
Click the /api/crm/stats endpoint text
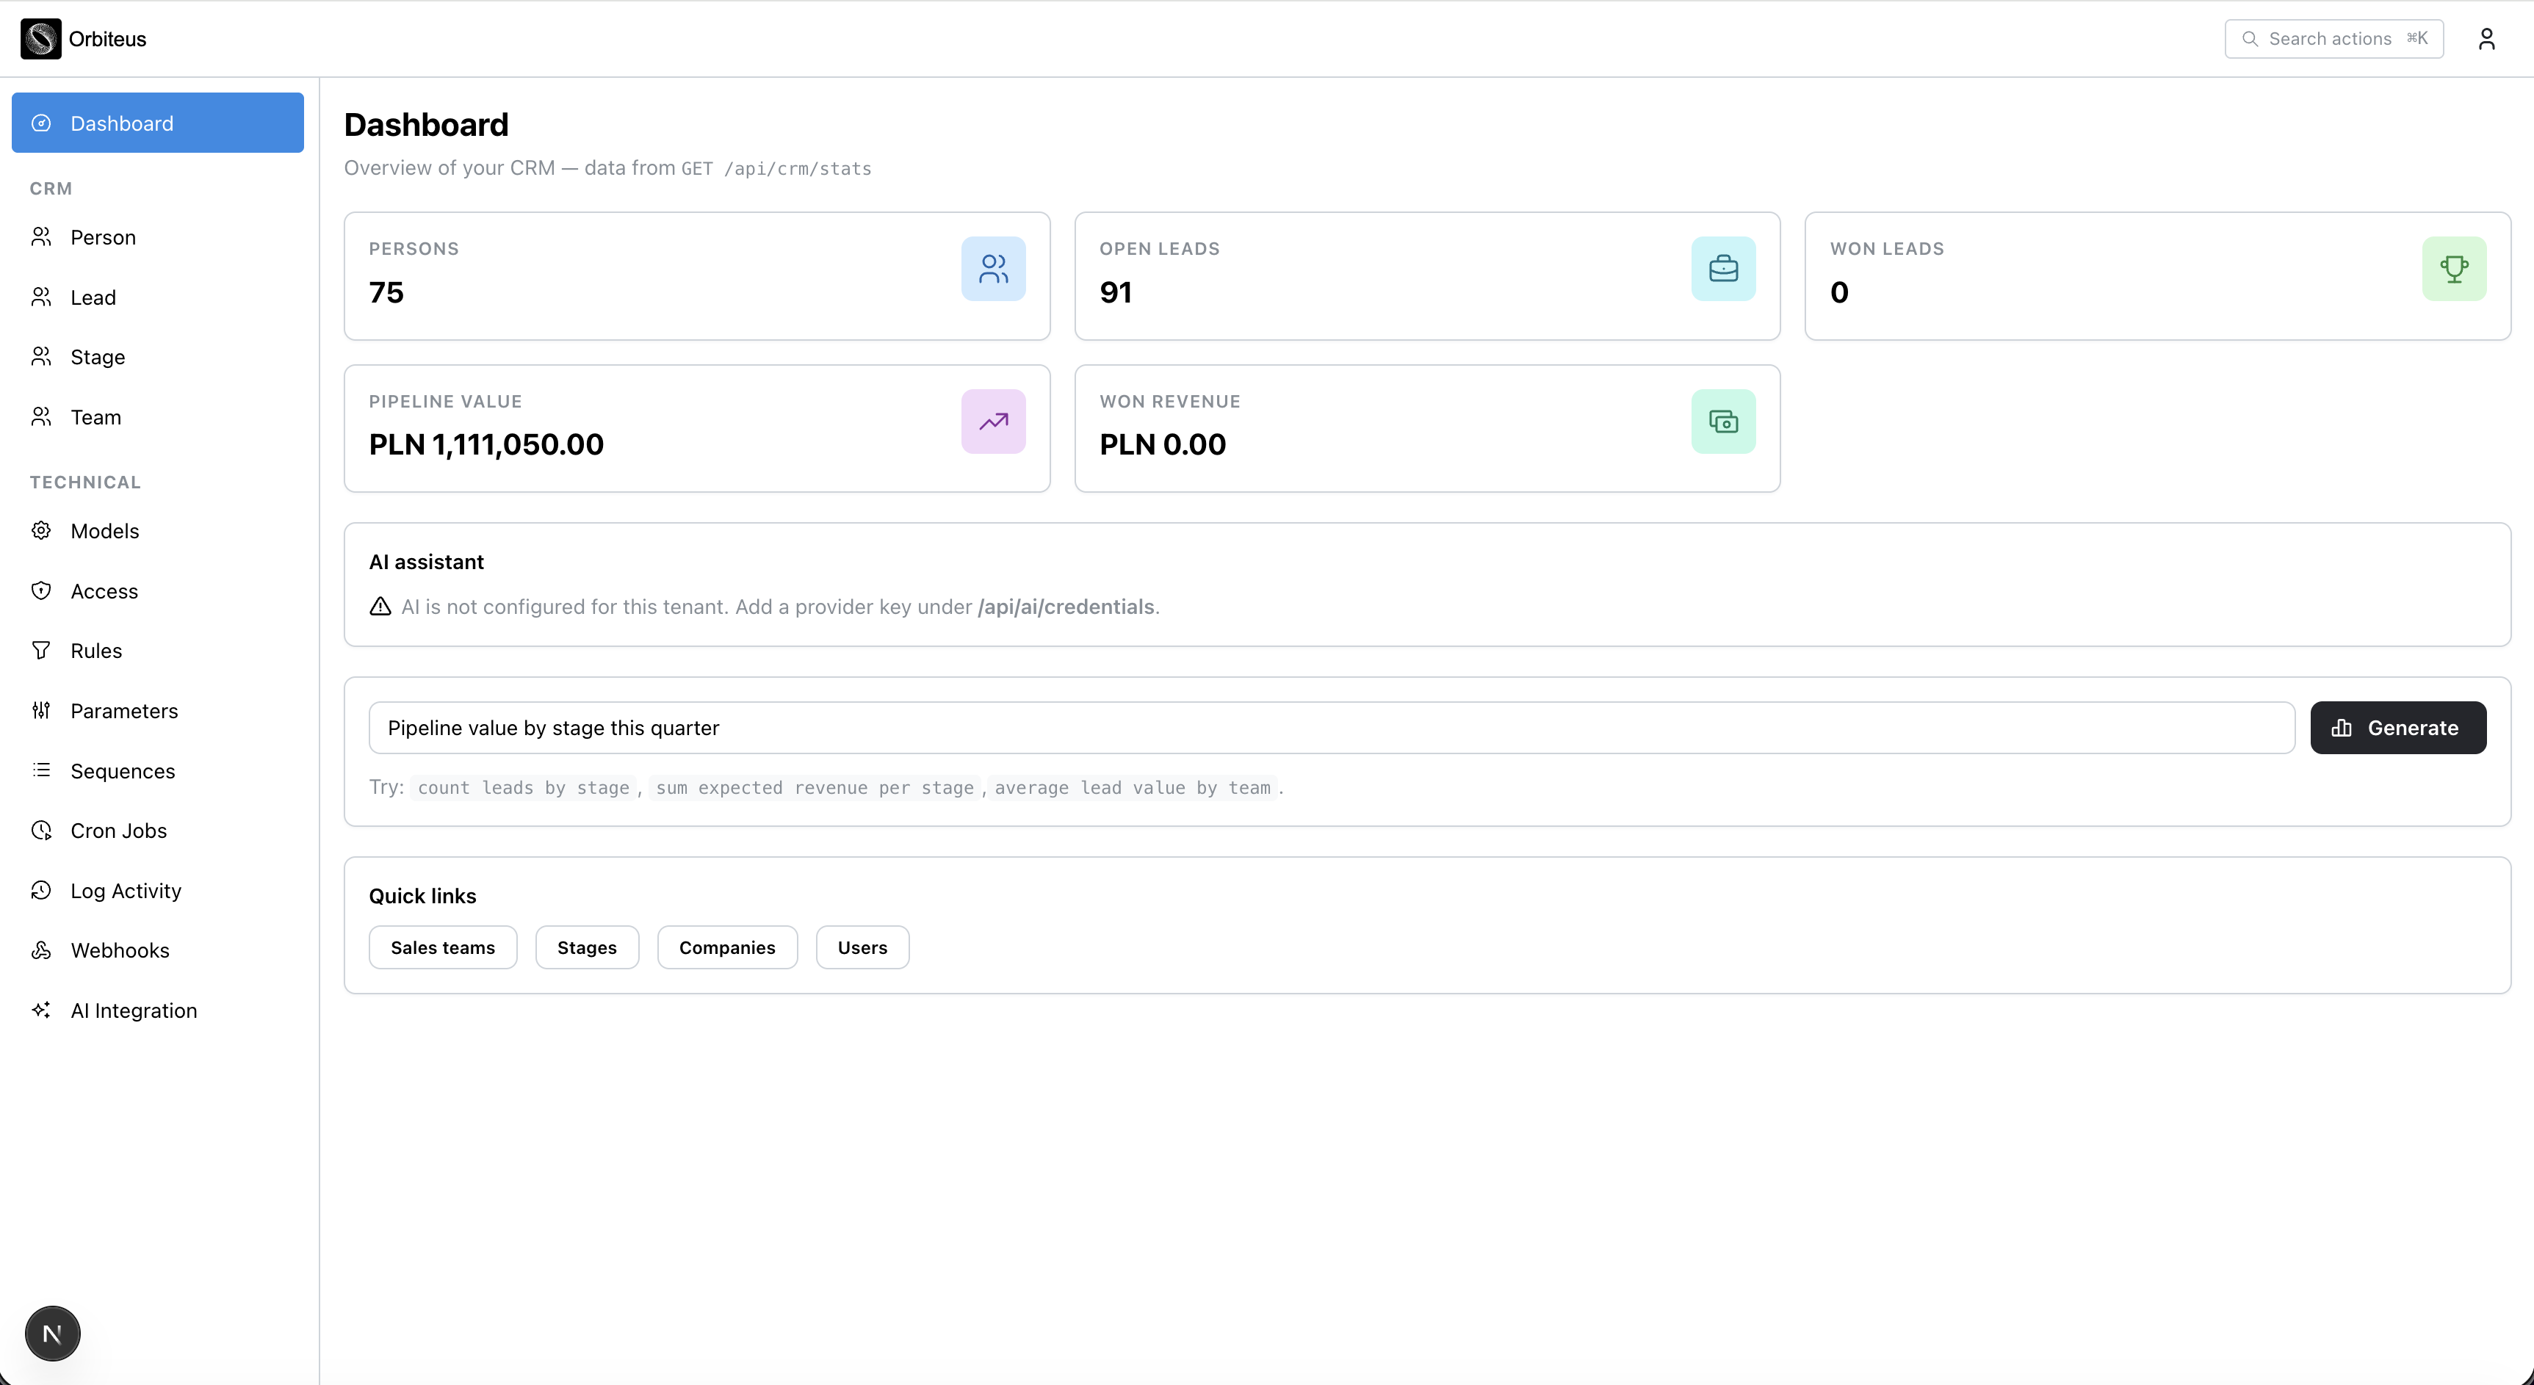pos(798,169)
